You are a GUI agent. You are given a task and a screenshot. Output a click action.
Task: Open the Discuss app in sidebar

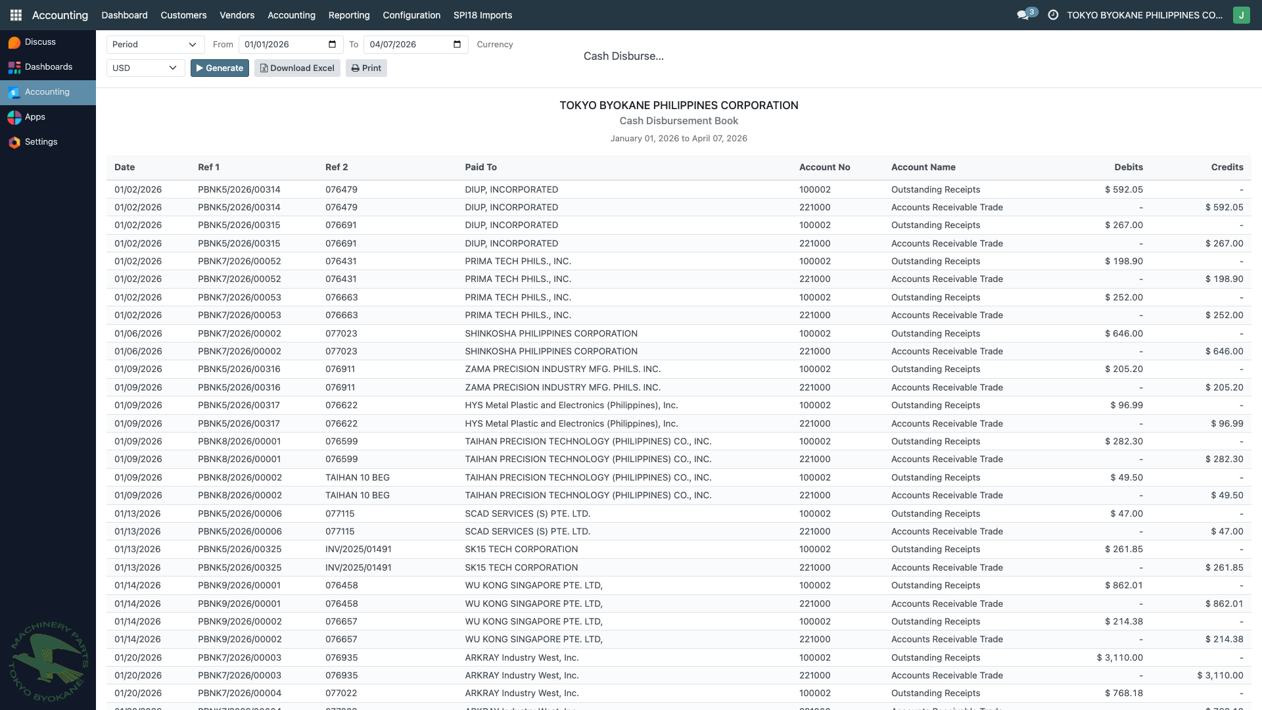(39, 42)
